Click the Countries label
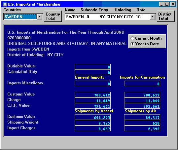The image size is (178, 150). 12,10
